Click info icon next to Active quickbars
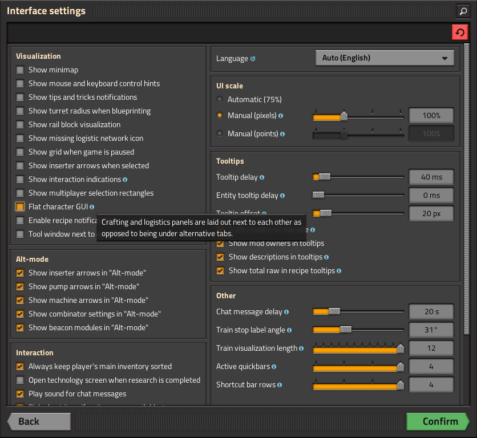Image resolution: width=477 pixels, height=438 pixels. (x=274, y=367)
